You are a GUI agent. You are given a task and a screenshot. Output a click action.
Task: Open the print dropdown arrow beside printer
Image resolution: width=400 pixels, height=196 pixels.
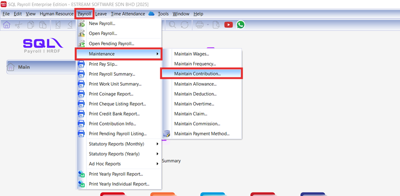(x=208, y=25)
